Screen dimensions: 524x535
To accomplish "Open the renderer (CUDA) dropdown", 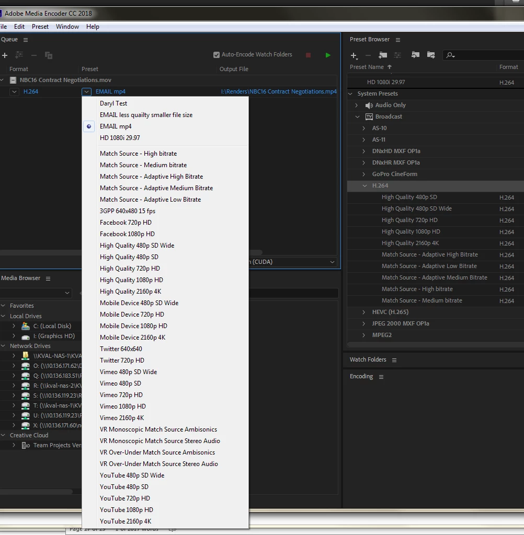I will tap(333, 262).
